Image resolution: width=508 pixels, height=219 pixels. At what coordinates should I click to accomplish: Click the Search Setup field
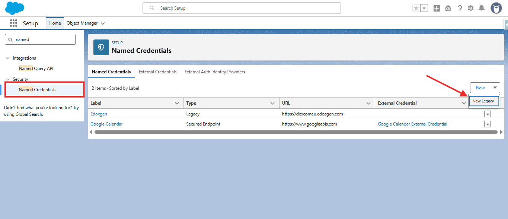242,8
